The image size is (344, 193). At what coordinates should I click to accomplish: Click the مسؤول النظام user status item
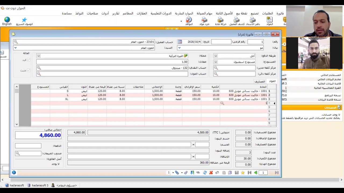[x=64, y=185]
